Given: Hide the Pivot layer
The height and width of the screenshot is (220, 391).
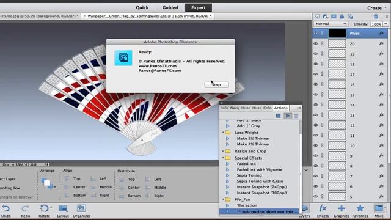Looking at the screenshot, I should coord(316,33).
